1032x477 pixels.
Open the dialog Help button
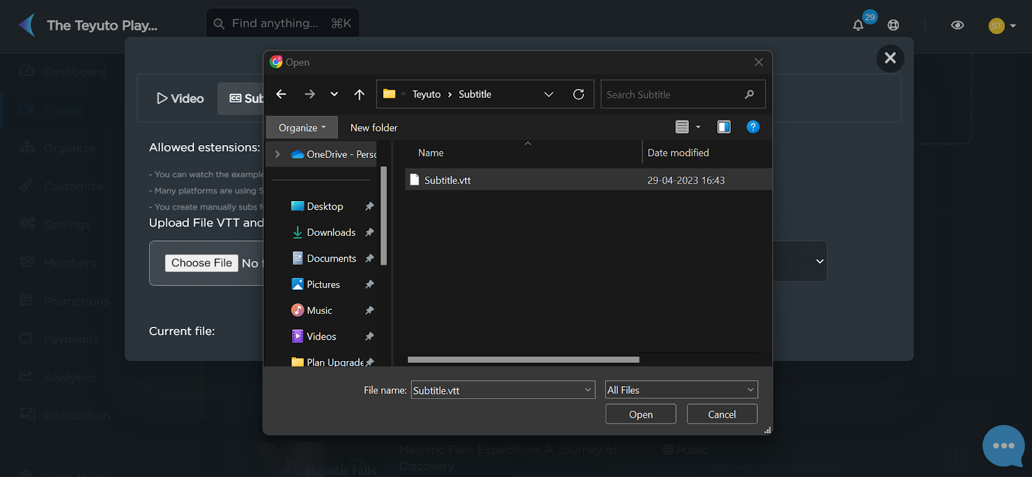coord(753,127)
